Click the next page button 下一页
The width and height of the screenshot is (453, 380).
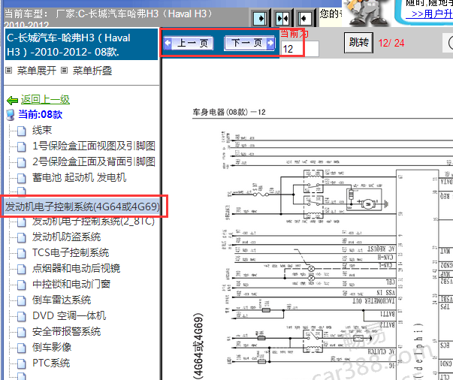pos(249,44)
